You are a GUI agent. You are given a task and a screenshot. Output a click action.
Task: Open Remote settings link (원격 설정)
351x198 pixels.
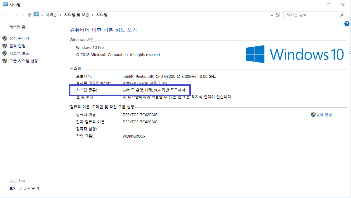[17, 46]
